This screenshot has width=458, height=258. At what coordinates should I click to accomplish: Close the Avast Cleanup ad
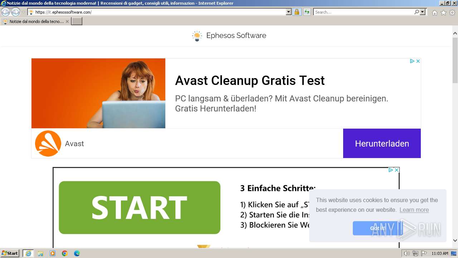(x=418, y=61)
